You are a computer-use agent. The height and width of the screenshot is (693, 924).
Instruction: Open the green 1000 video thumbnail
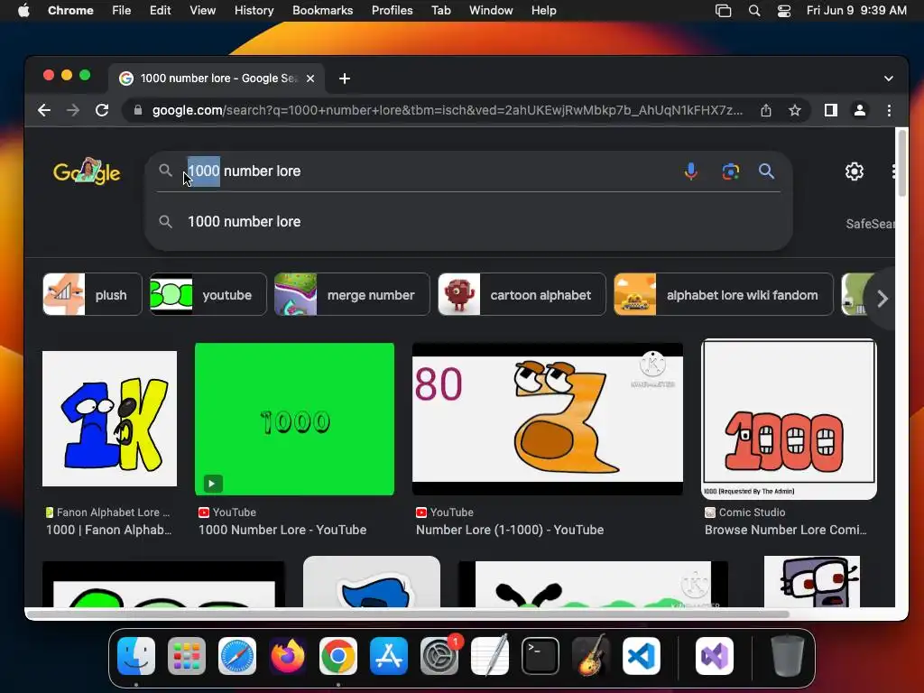point(295,419)
